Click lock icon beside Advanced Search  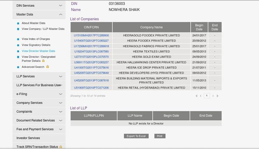tap(48, 67)
